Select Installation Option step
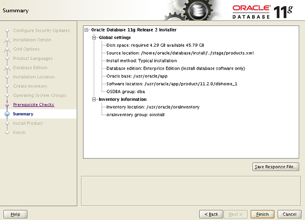The image size is (305, 220). point(32,40)
